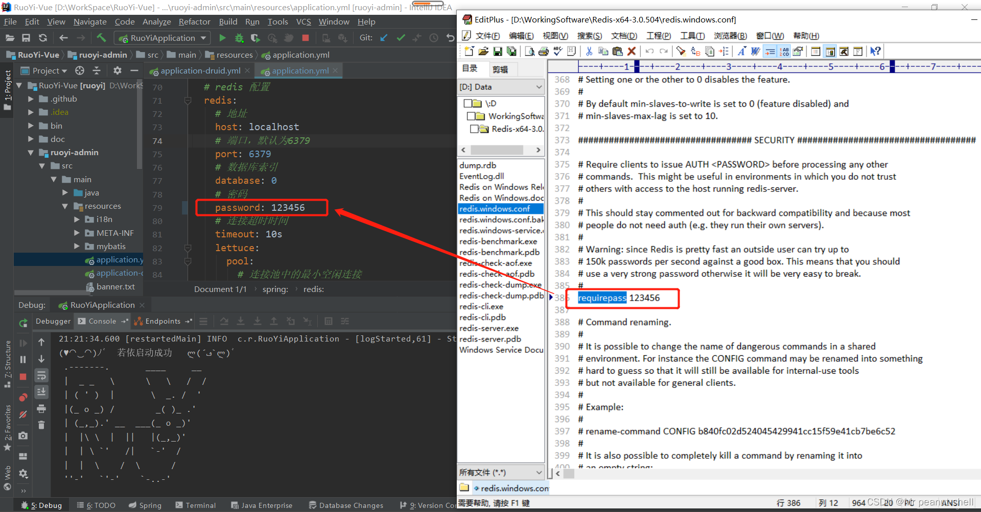Build project with the hammer icon
The image size is (981, 512).
[101, 38]
